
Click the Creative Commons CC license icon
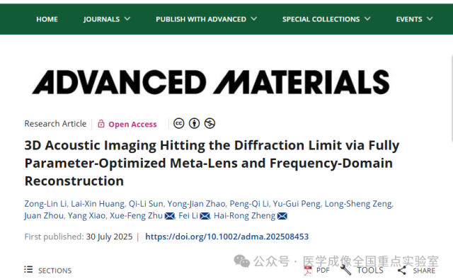179,123
